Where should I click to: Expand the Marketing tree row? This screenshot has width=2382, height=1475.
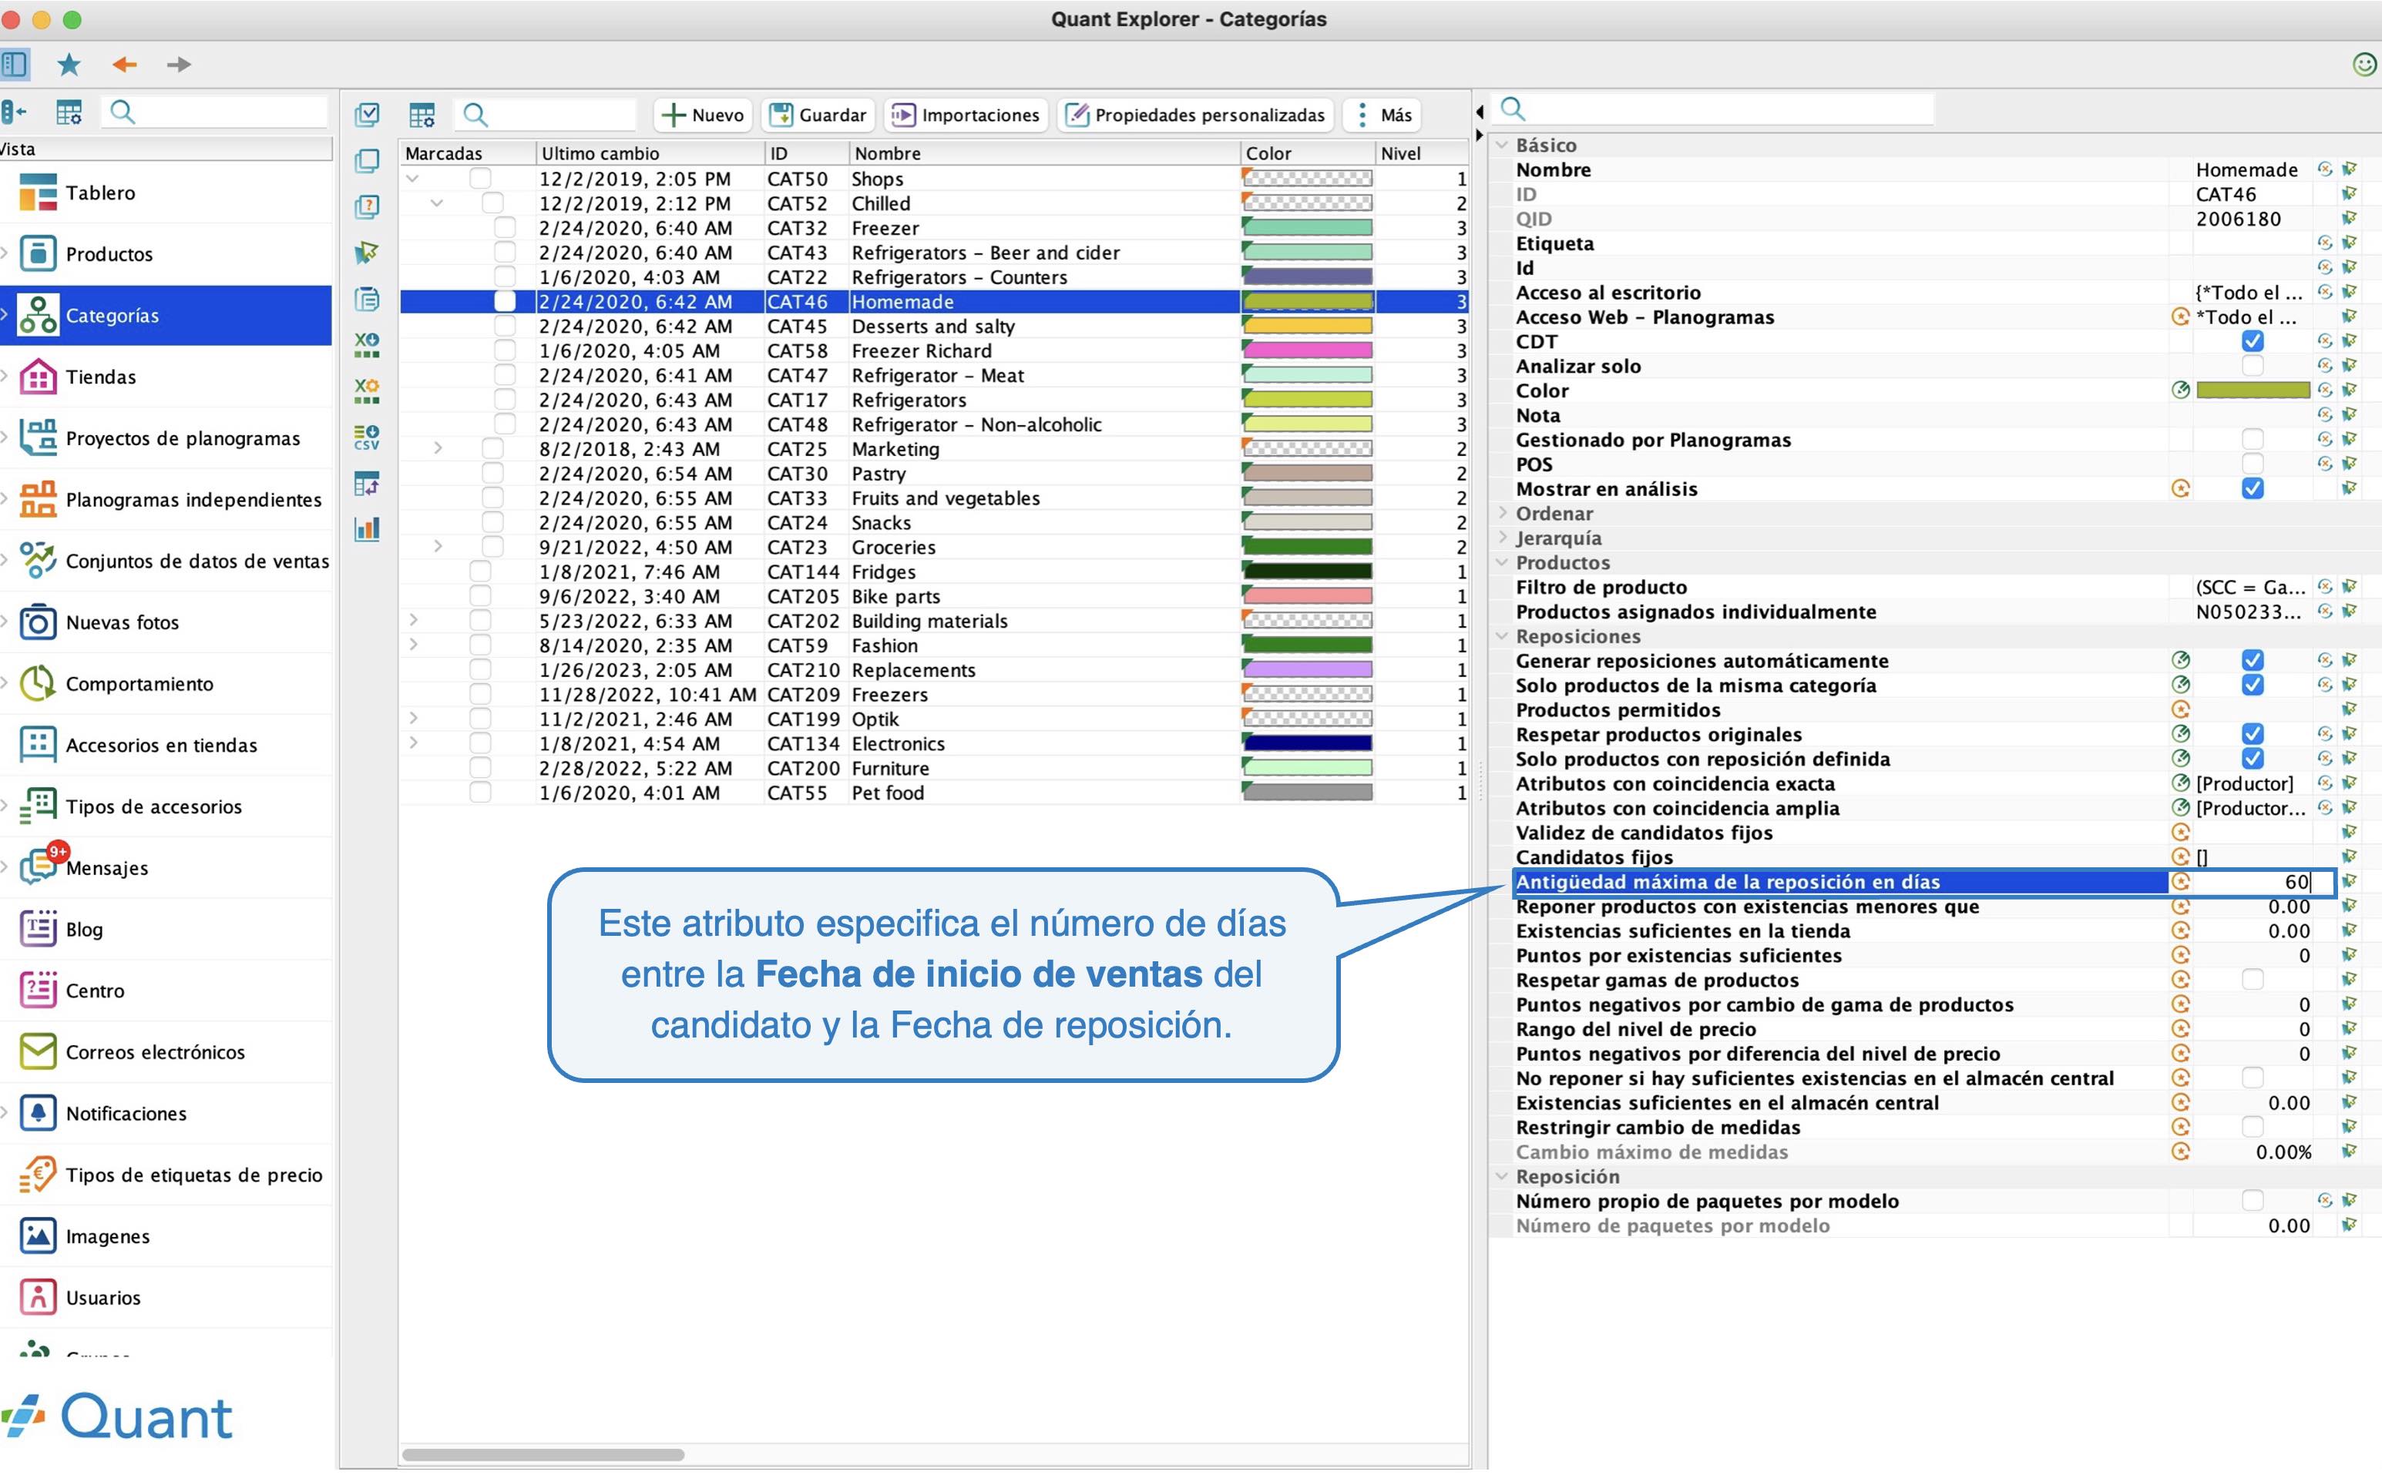[437, 449]
